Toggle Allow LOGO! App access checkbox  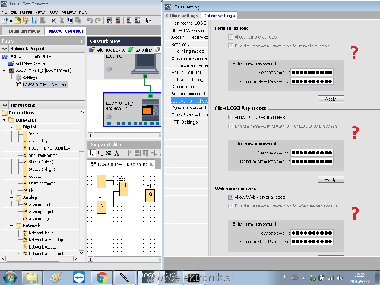(230, 117)
